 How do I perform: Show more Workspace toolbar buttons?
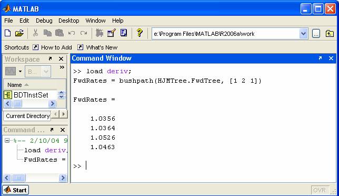[x=62, y=67]
